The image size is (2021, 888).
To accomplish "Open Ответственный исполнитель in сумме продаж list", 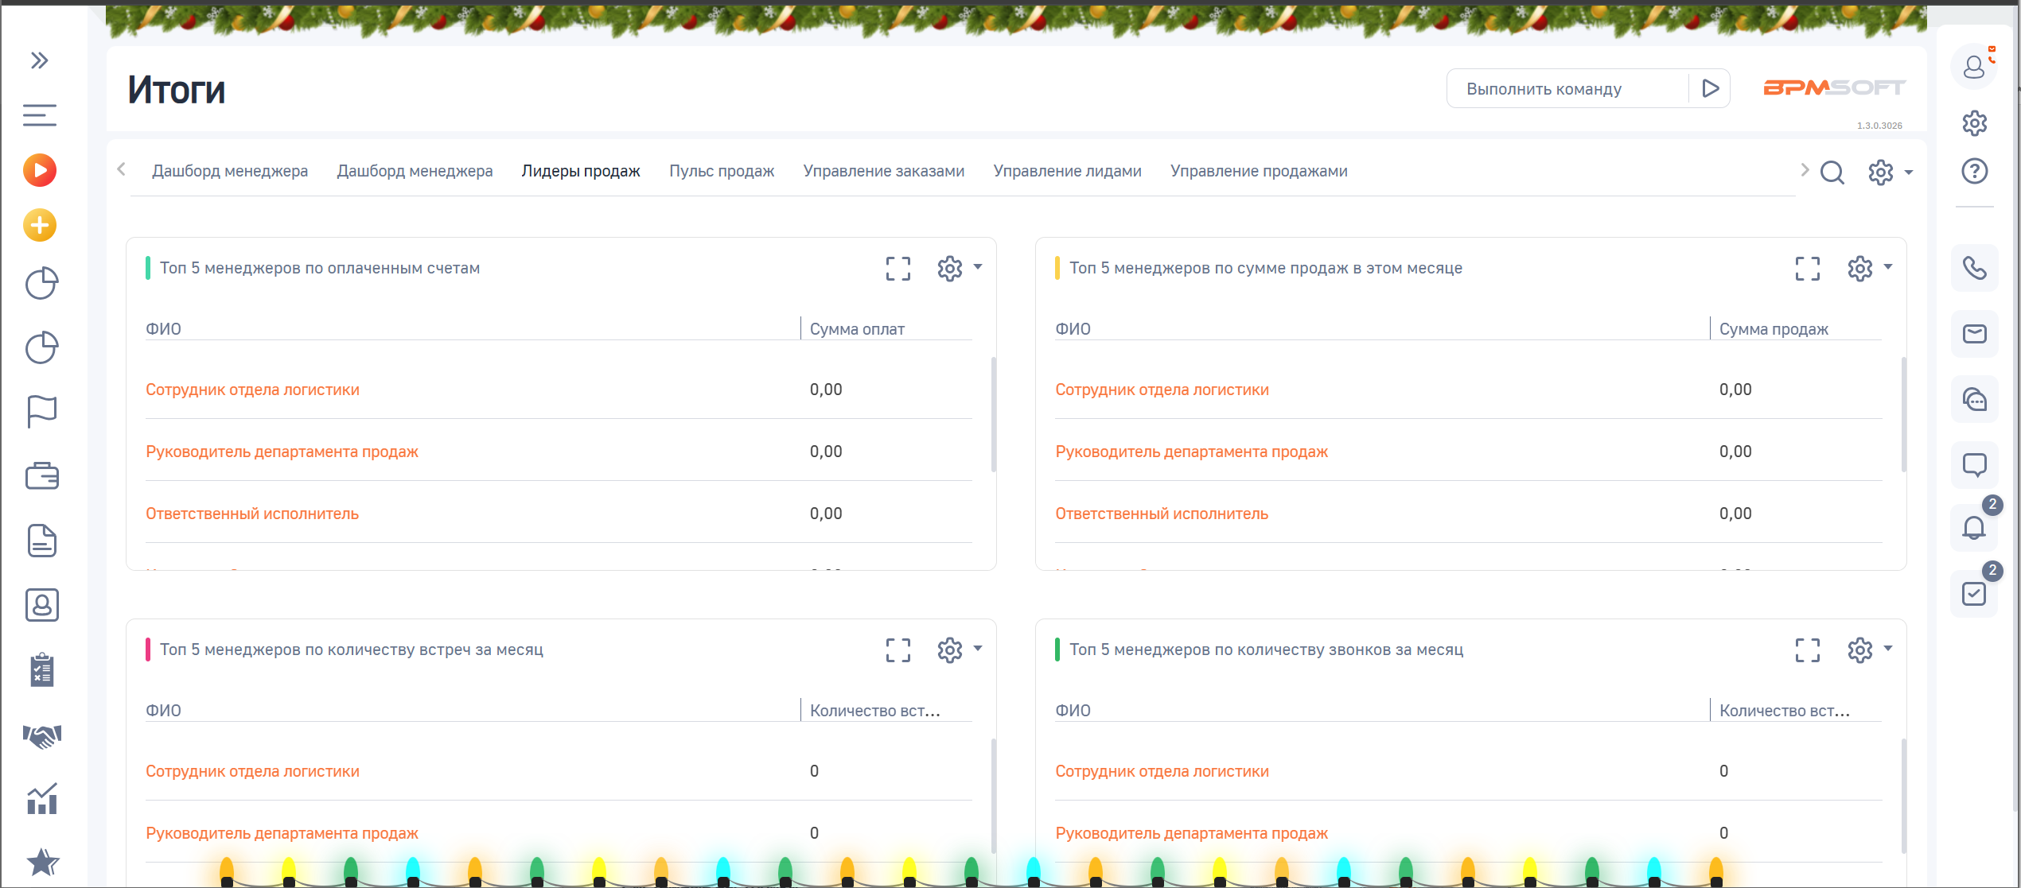I will (1162, 514).
